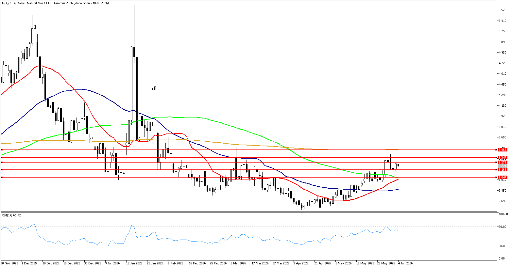Click the "4 Jun 2026" date label

[x=405, y=263]
